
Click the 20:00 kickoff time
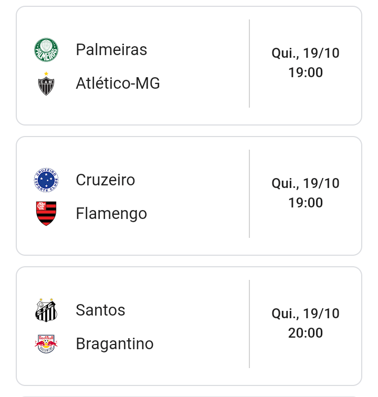tap(306, 333)
